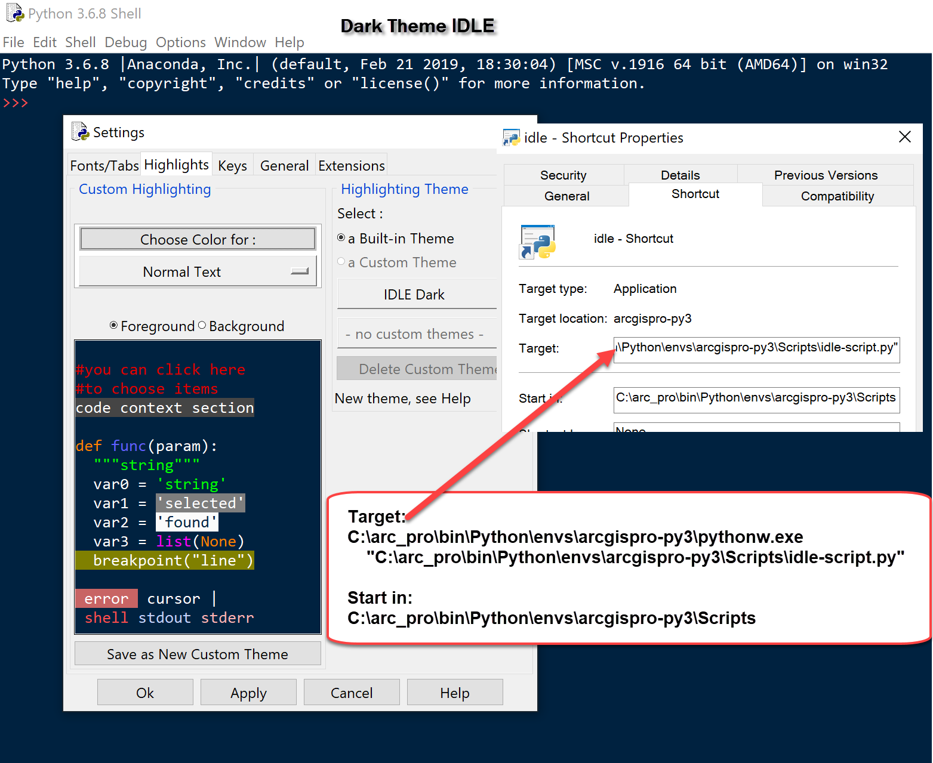933x763 pixels.
Task: Close the idle Shortcut Properties dialog
Action: (905, 137)
